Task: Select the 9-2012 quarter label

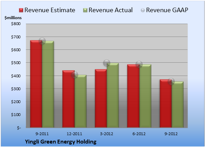Action: coord(171,134)
